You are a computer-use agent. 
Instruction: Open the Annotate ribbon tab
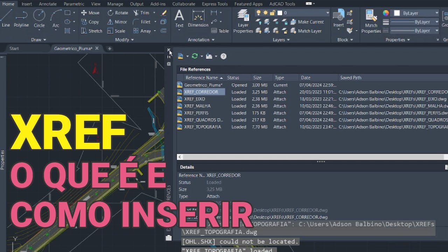(48, 4)
